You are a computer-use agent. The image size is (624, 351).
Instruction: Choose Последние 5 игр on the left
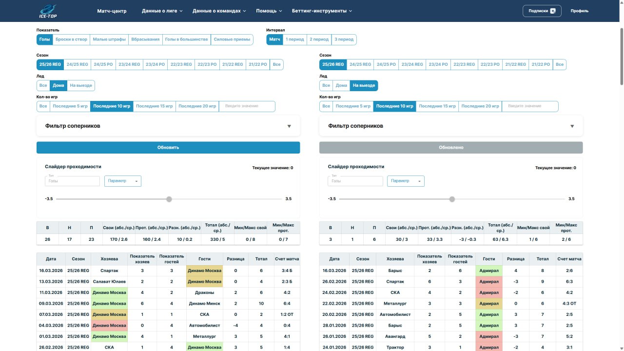(70, 106)
